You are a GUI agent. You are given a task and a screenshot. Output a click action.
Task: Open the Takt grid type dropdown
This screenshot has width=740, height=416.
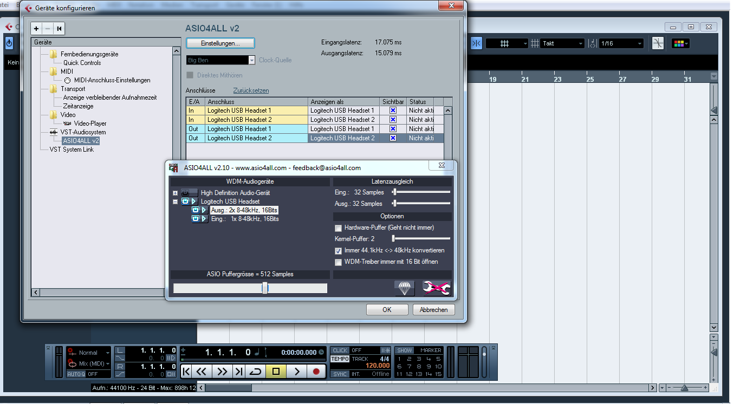(562, 43)
